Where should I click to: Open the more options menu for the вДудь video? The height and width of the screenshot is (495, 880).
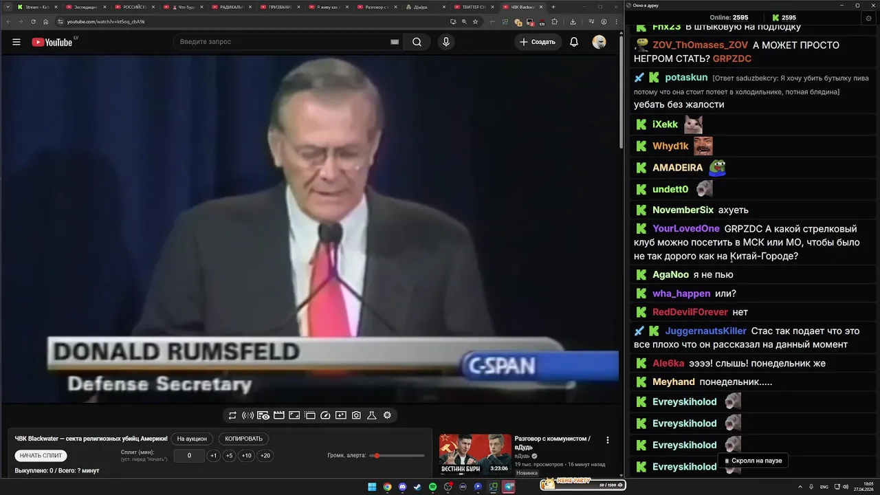click(x=607, y=440)
